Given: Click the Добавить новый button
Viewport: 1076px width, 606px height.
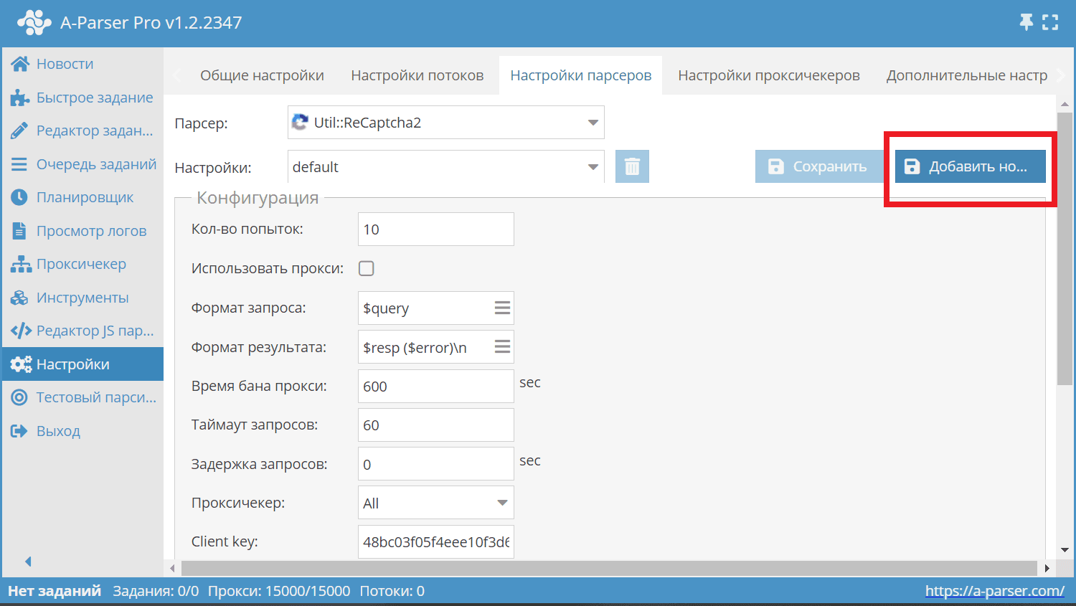Looking at the screenshot, I should [x=971, y=166].
